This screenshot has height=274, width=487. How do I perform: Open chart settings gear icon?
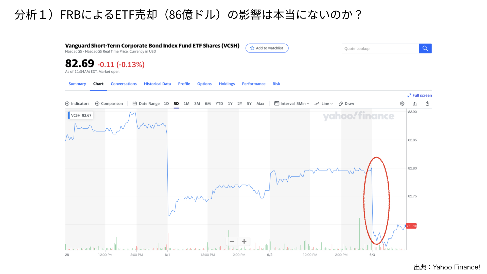402,104
